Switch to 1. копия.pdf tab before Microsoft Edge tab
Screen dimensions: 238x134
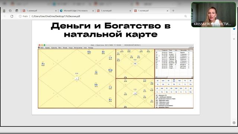pyautogui.click(x=39, y=11)
